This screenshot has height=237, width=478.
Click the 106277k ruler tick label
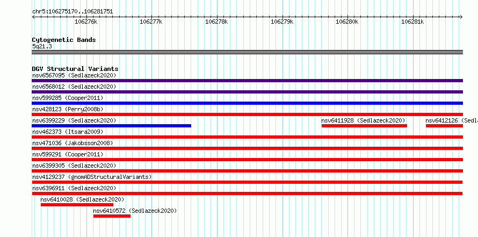tap(151, 21)
